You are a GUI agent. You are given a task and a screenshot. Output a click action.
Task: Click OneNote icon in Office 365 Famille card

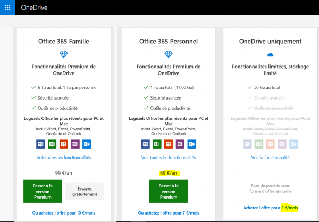[75, 144]
